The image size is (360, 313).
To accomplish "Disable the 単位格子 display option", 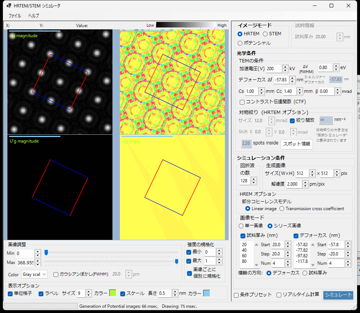I will [x=9, y=293].
